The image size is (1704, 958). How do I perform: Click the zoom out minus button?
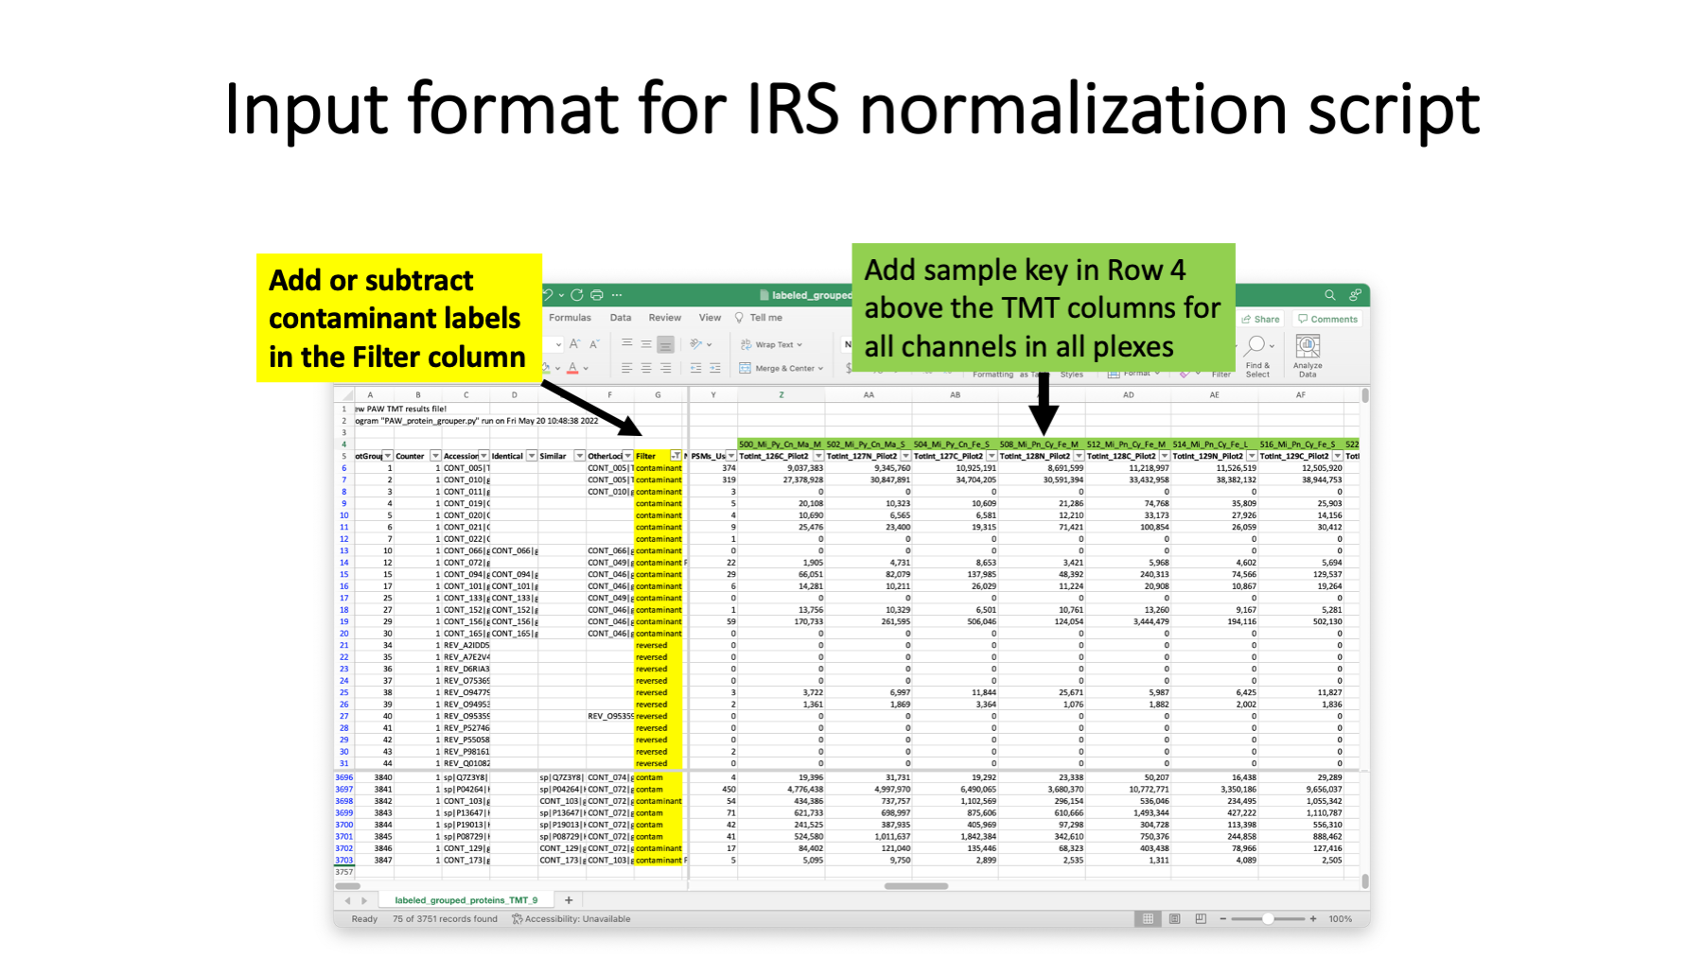(x=1222, y=919)
